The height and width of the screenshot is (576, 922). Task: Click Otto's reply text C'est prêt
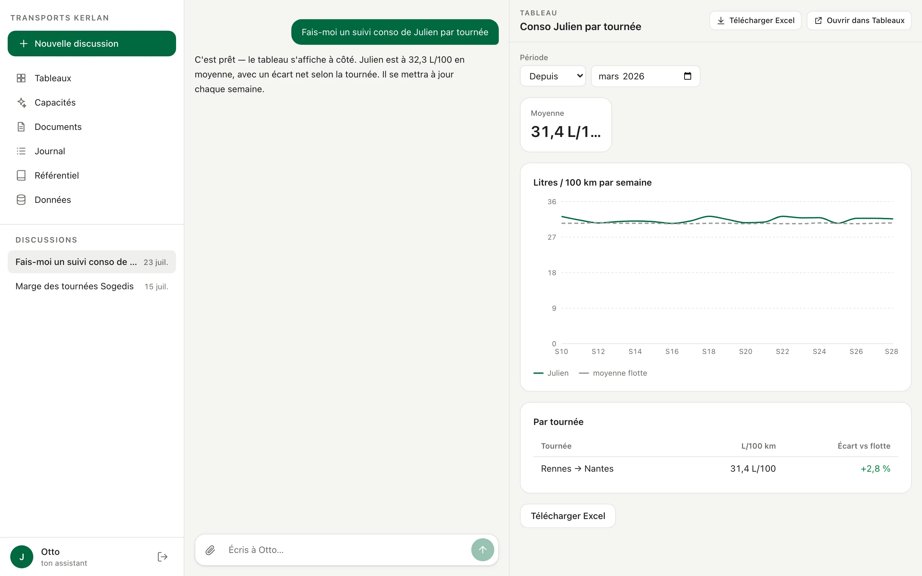(329, 74)
